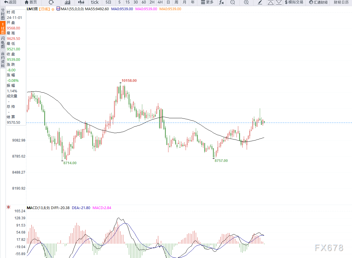Image resolution: width=352 pixels, height=258 pixels.
Task: Click the MACD(13,8,9) indicator label
Action: 38,208
